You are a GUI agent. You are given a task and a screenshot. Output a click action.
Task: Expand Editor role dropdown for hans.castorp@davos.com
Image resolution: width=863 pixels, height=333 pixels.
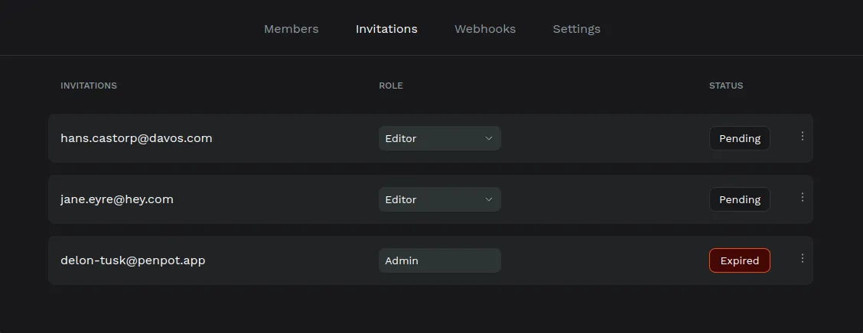438,138
